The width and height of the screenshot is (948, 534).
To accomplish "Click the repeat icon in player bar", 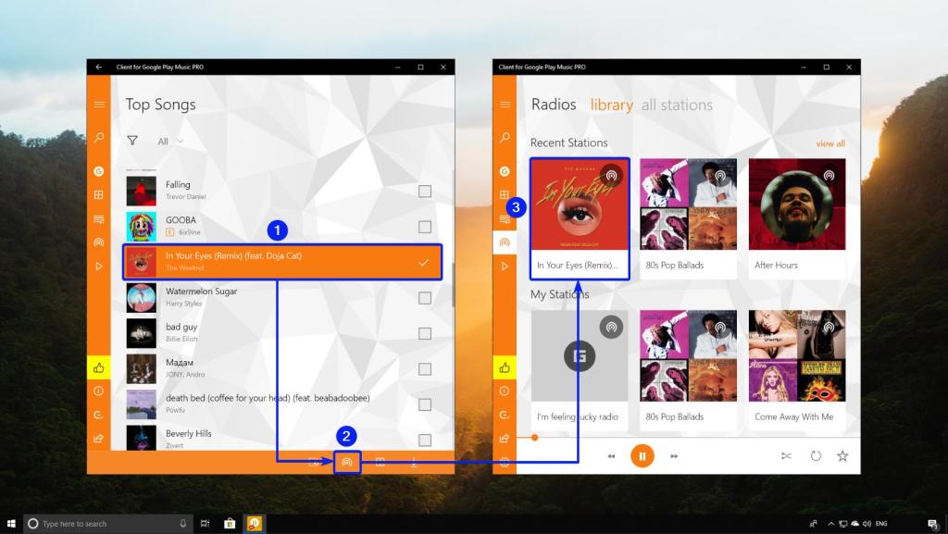I will pyautogui.click(x=816, y=455).
